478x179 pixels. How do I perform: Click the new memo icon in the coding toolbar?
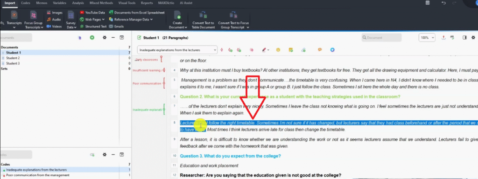tap(291, 49)
